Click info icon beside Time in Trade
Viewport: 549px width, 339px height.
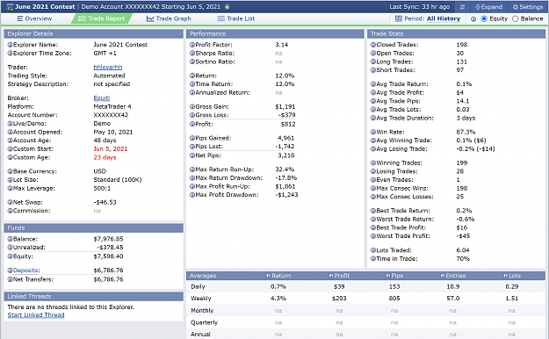point(373,259)
